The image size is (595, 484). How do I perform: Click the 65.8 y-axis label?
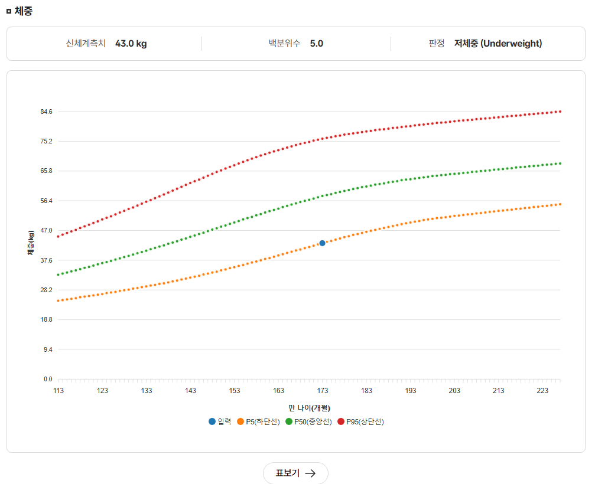point(46,171)
